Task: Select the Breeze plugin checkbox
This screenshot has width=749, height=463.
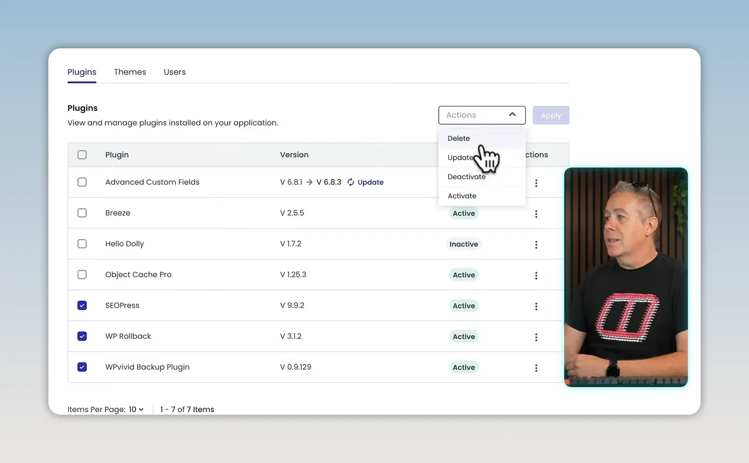Action: click(x=82, y=213)
